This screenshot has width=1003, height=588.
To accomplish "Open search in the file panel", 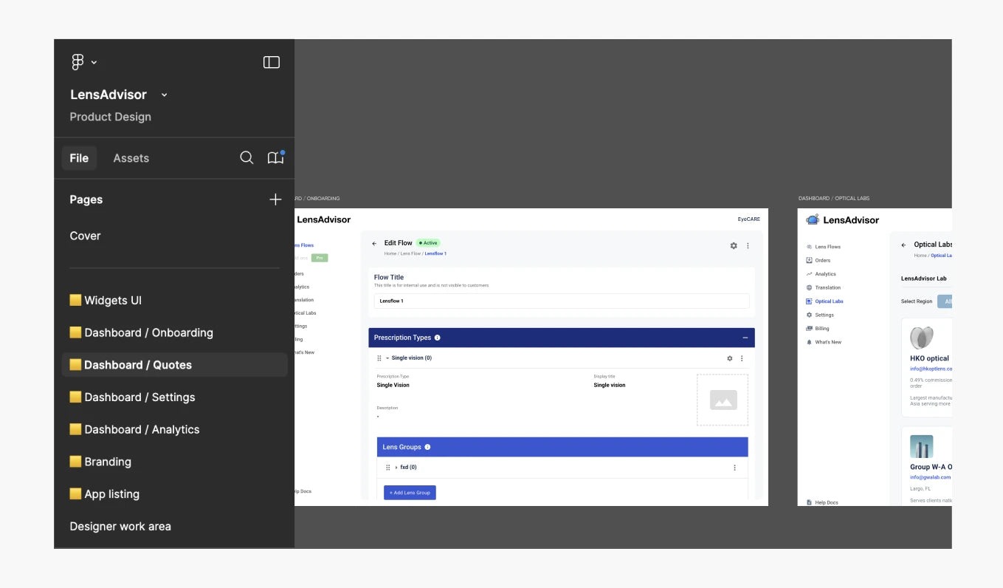I will (247, 158).
